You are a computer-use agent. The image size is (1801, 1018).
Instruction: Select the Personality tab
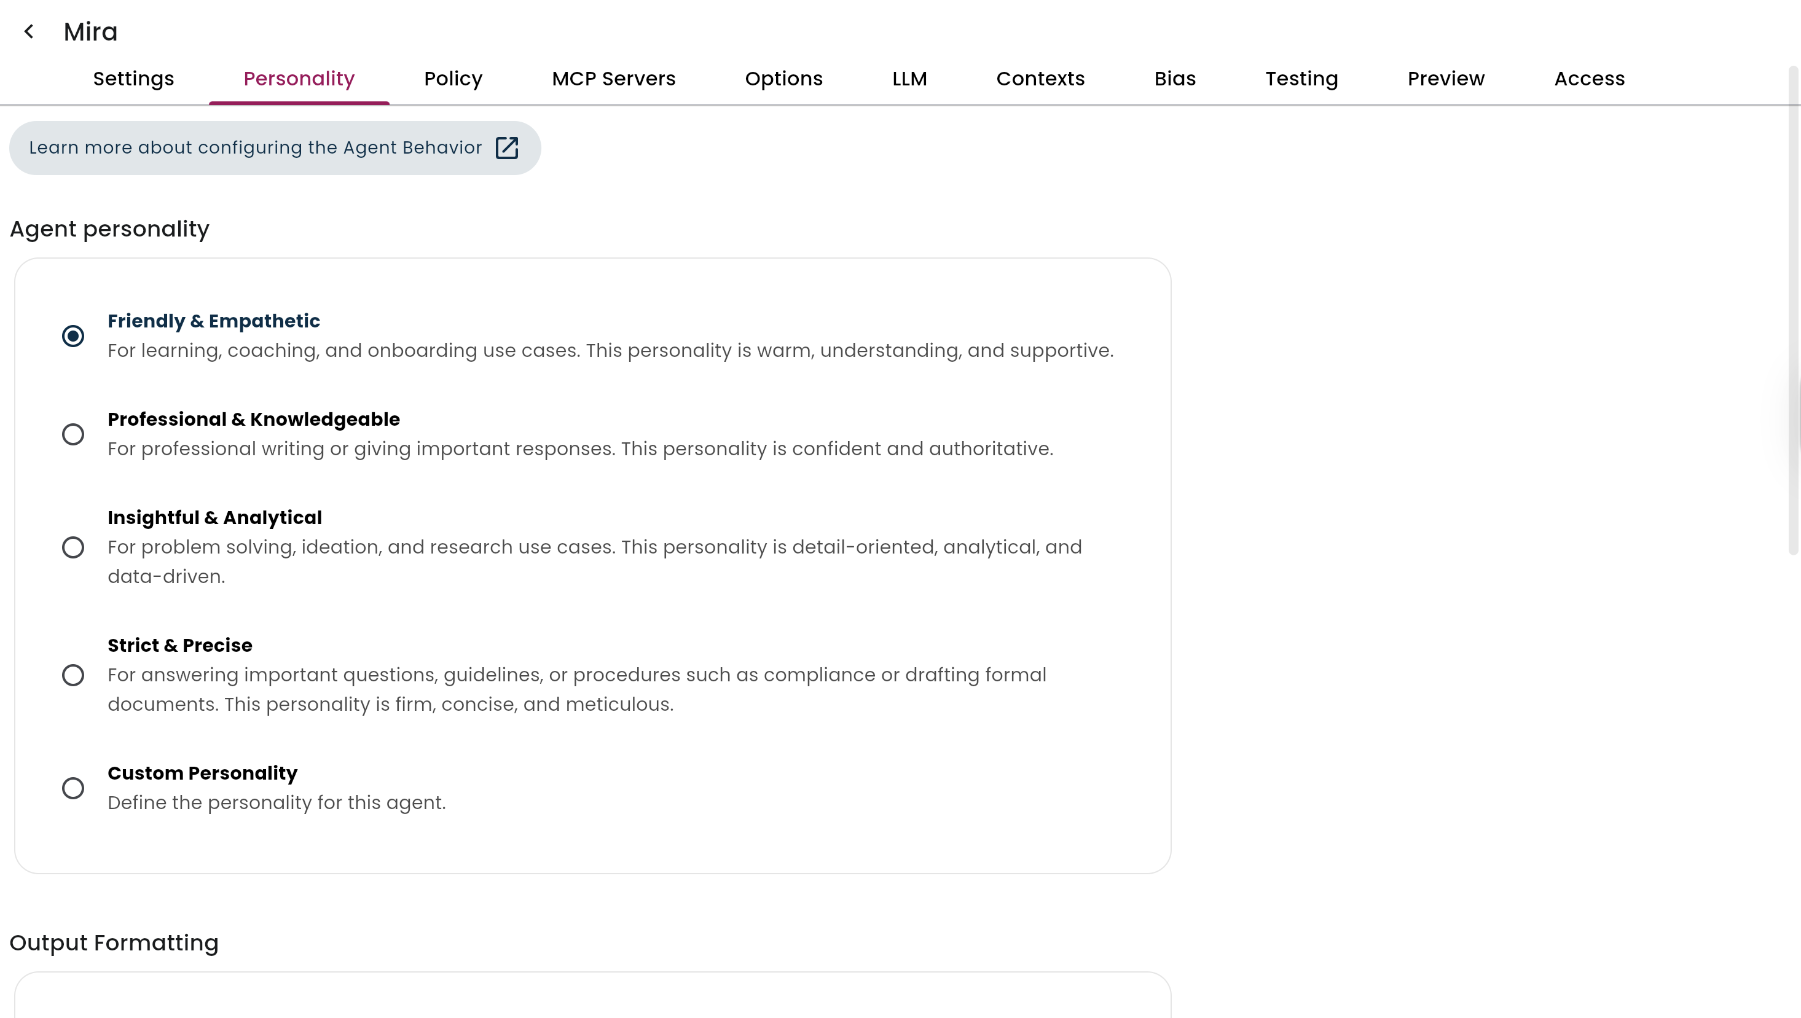(299, 79)
